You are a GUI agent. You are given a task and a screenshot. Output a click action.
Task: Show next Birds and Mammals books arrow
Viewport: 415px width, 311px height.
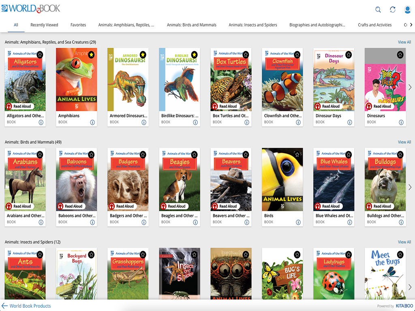click(410, 187)
